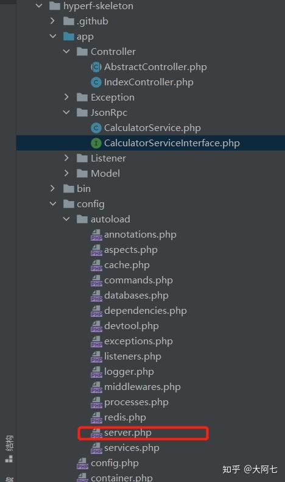285x482 pixels.
Task: Select dependencies.php in autoload
Action: click(146, 311)
